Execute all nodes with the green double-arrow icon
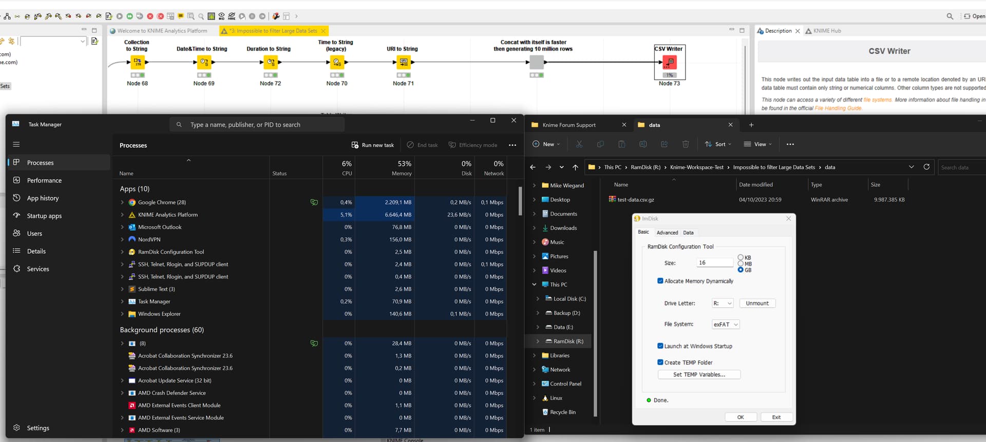The width and height of the screenshot is (986, 442). coord(129,16)
